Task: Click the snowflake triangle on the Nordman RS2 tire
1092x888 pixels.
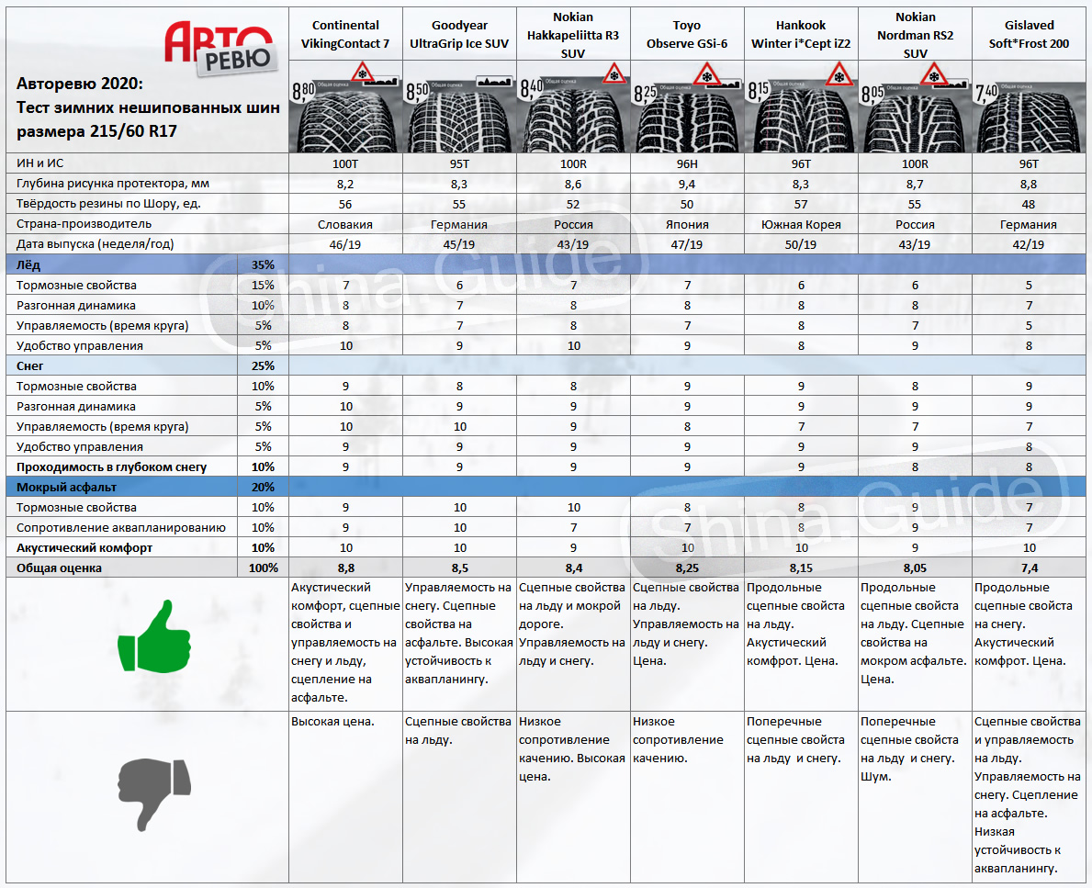Action: (x=934, y=74)
